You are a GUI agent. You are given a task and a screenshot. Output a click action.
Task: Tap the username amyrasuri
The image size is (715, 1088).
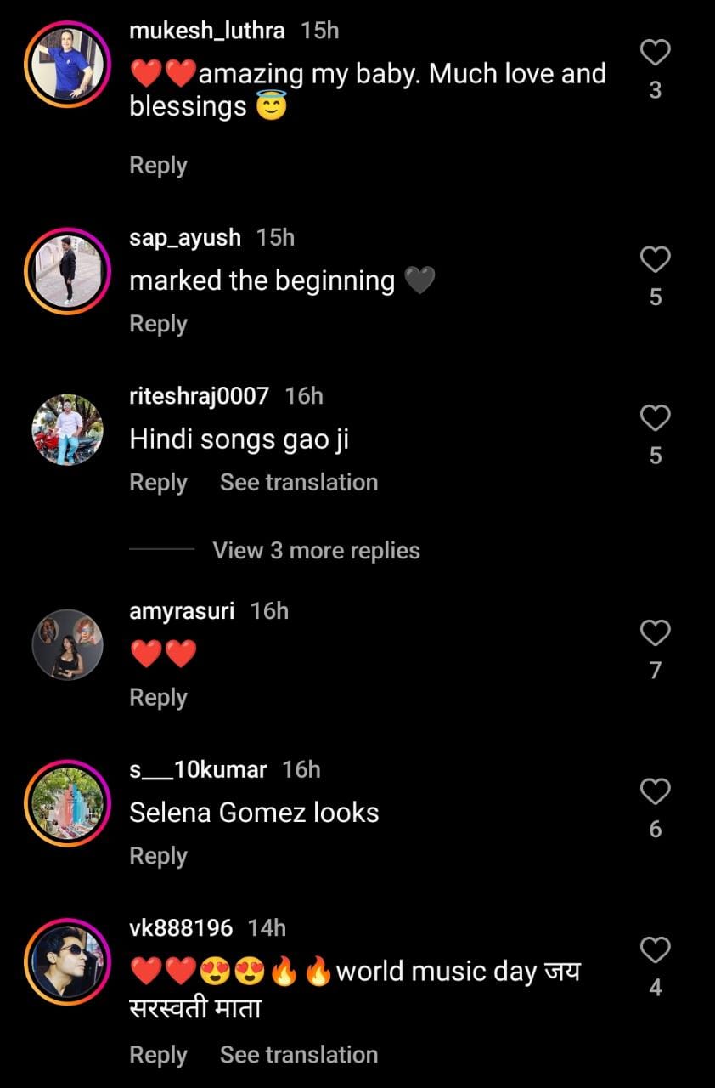tap(182, 611)
